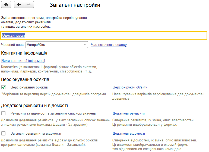Image resolution: width=209 pixels, height=152 pixels.
Task: Click the Контактна інформація heading
Action: (24, 53)
